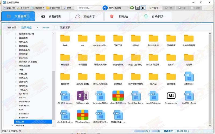Expand the Android tree node
Viewport: 215px width, 134px height.
13,126
